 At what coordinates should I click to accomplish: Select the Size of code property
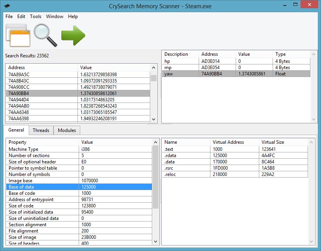79,206
